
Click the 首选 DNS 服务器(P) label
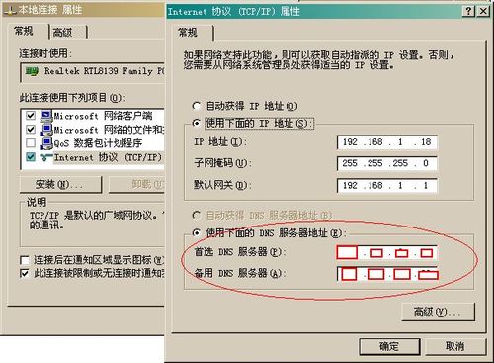tap(240, 252)
